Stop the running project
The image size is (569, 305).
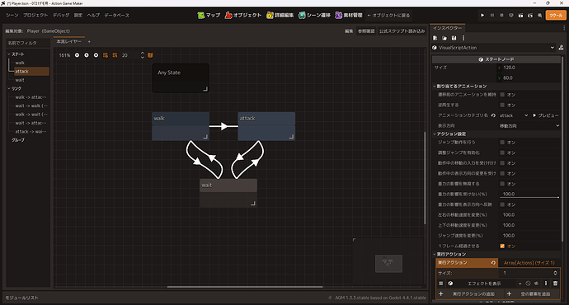501,15
